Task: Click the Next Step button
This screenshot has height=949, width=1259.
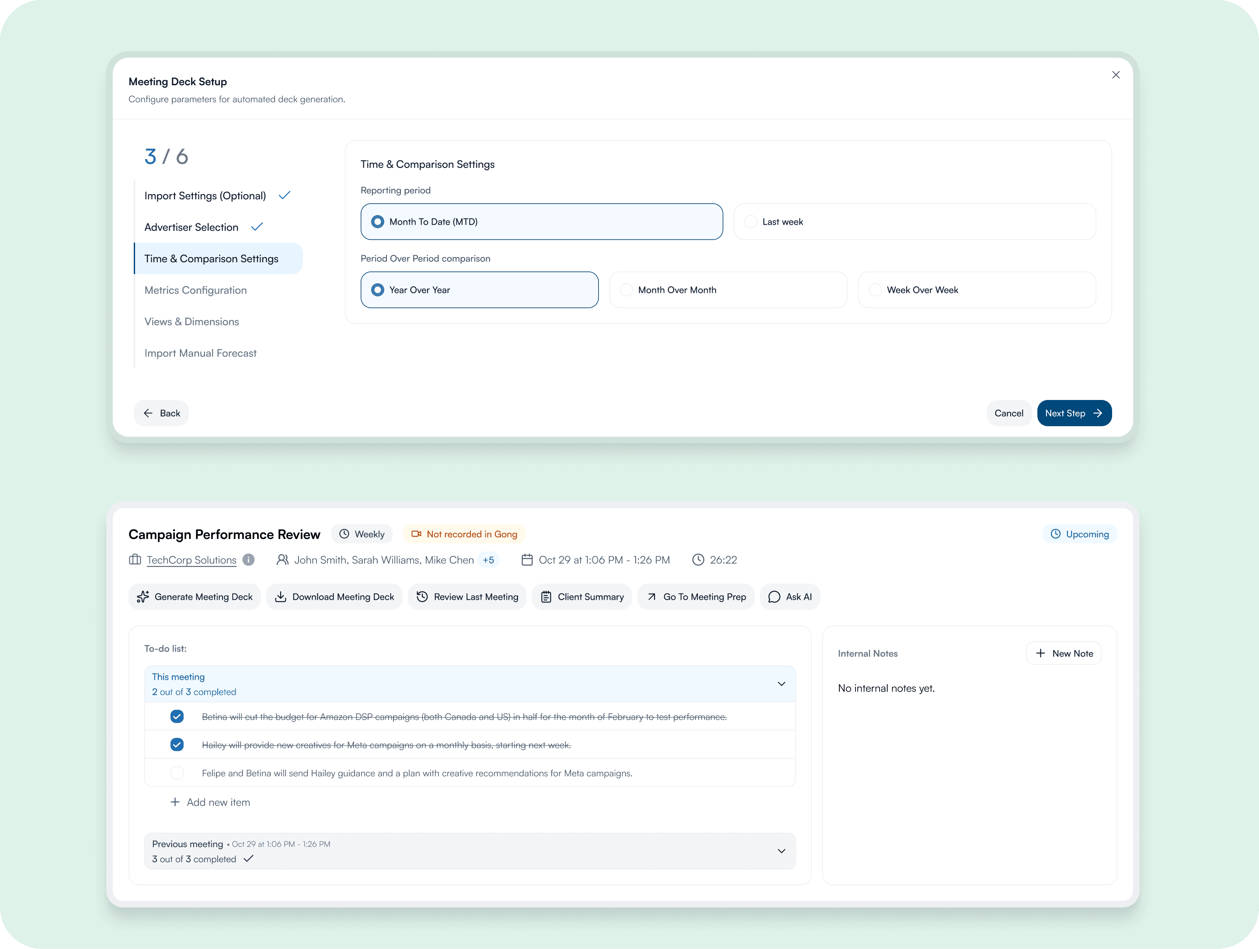Action: (x=1074, y=413)
